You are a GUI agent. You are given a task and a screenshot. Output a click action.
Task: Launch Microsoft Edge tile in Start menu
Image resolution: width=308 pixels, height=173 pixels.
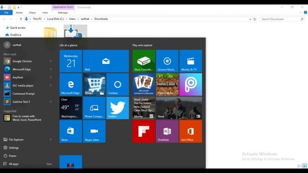[71, 85]
